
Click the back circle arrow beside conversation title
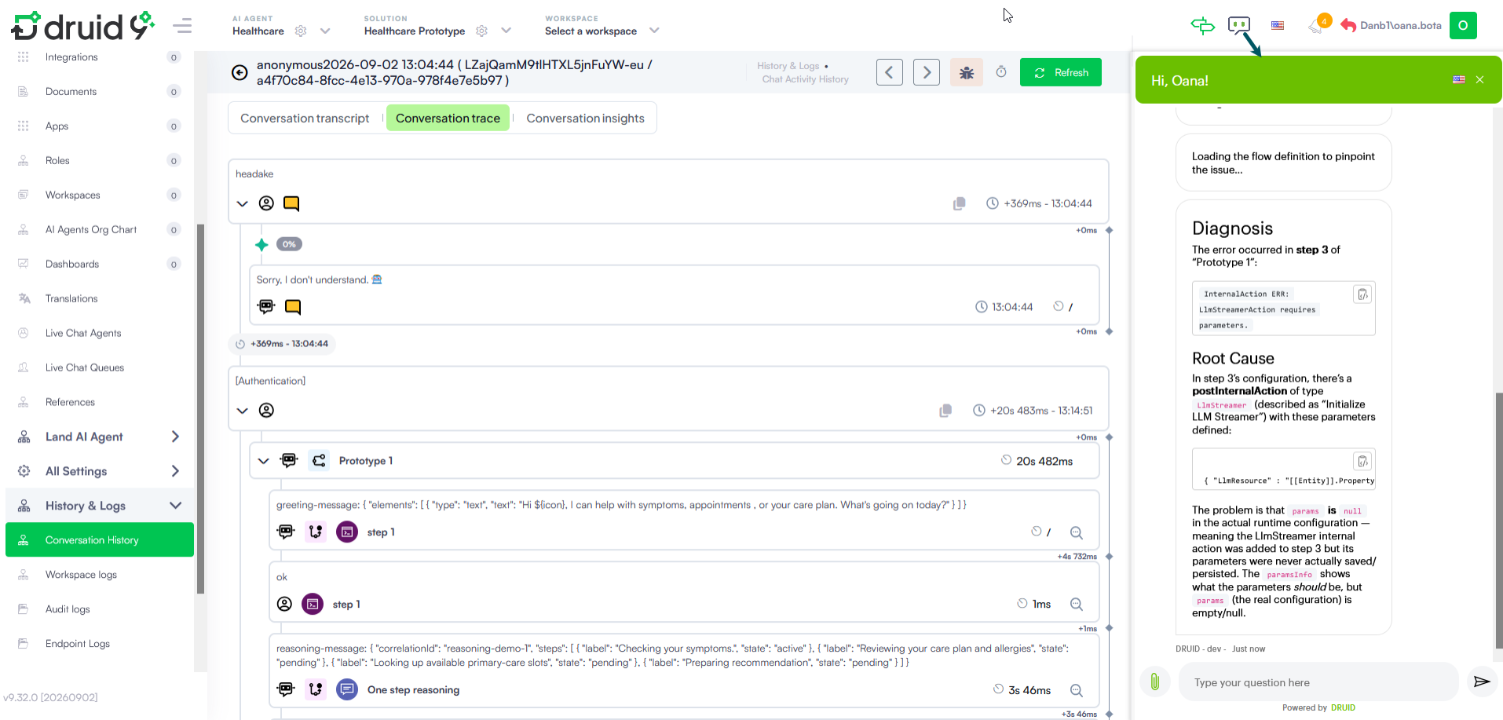click(240, 73)
